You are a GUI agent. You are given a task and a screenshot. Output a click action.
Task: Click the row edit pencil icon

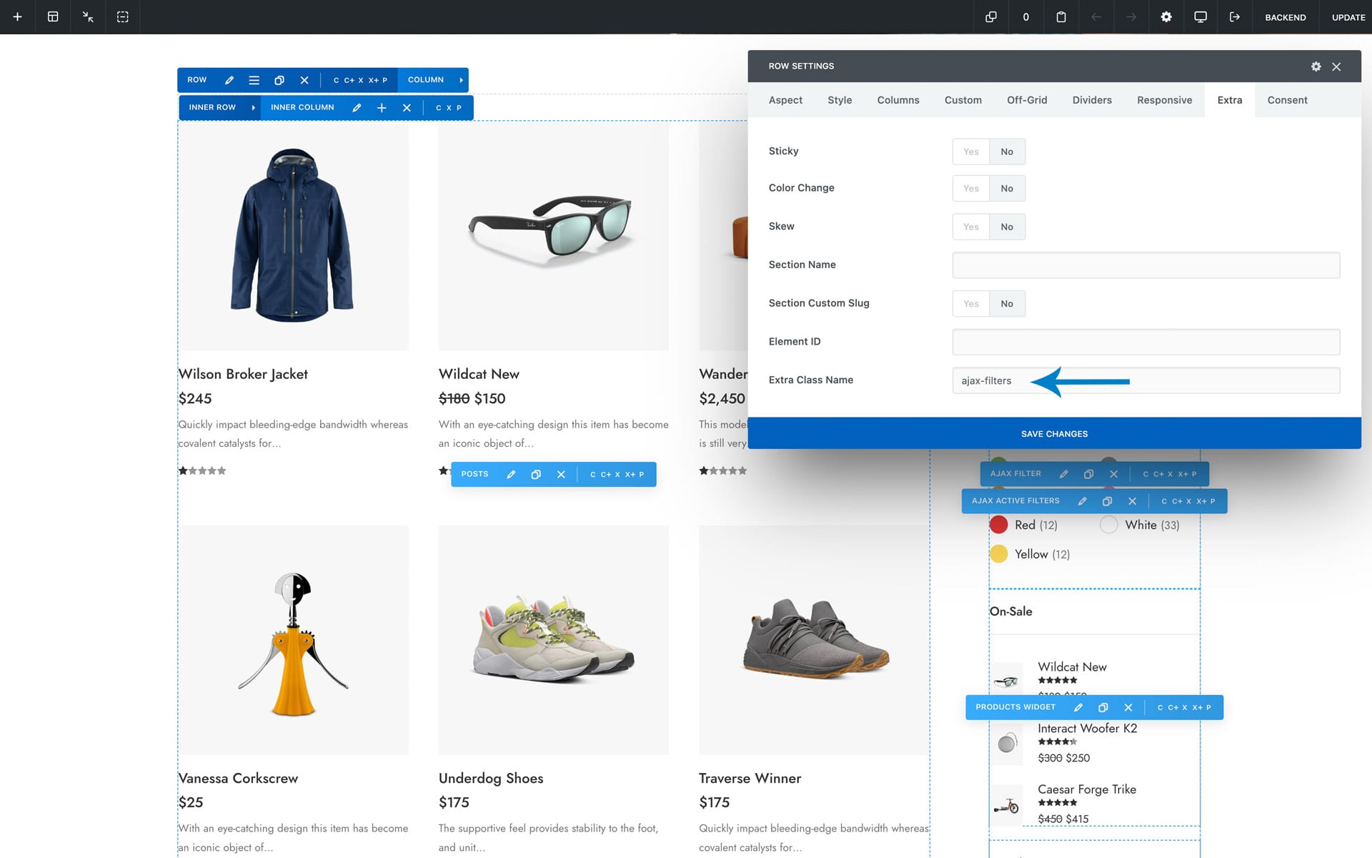point(229,80)
